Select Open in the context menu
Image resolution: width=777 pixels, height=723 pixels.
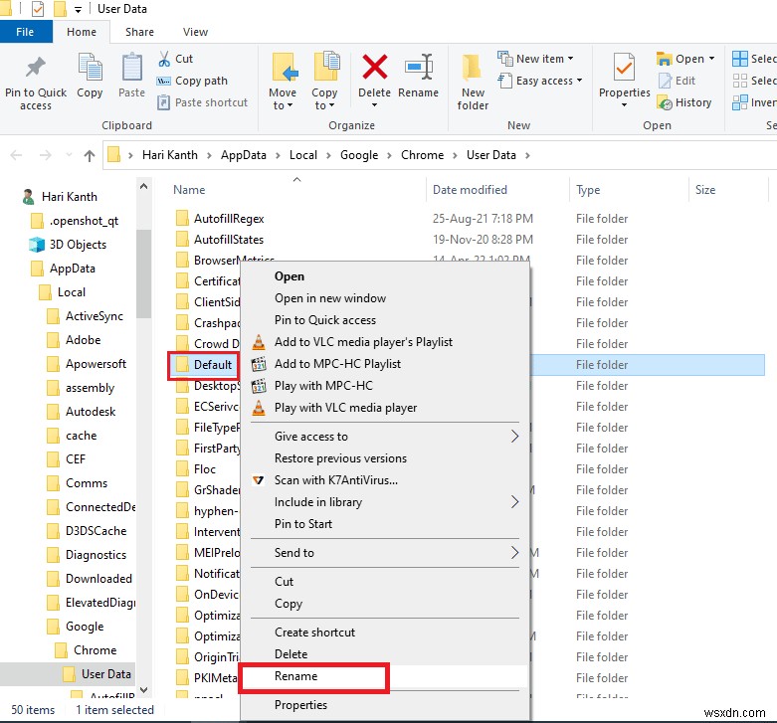point(290,276)
